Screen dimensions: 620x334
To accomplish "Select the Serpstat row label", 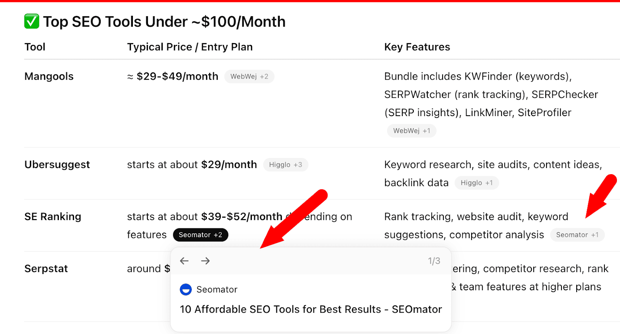I will point(46,269).
